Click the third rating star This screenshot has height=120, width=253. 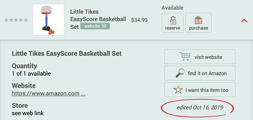(x=16, y=20)
